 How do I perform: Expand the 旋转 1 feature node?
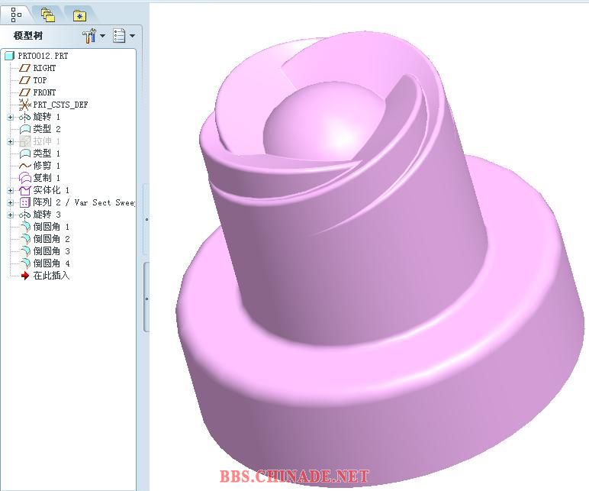11,118
